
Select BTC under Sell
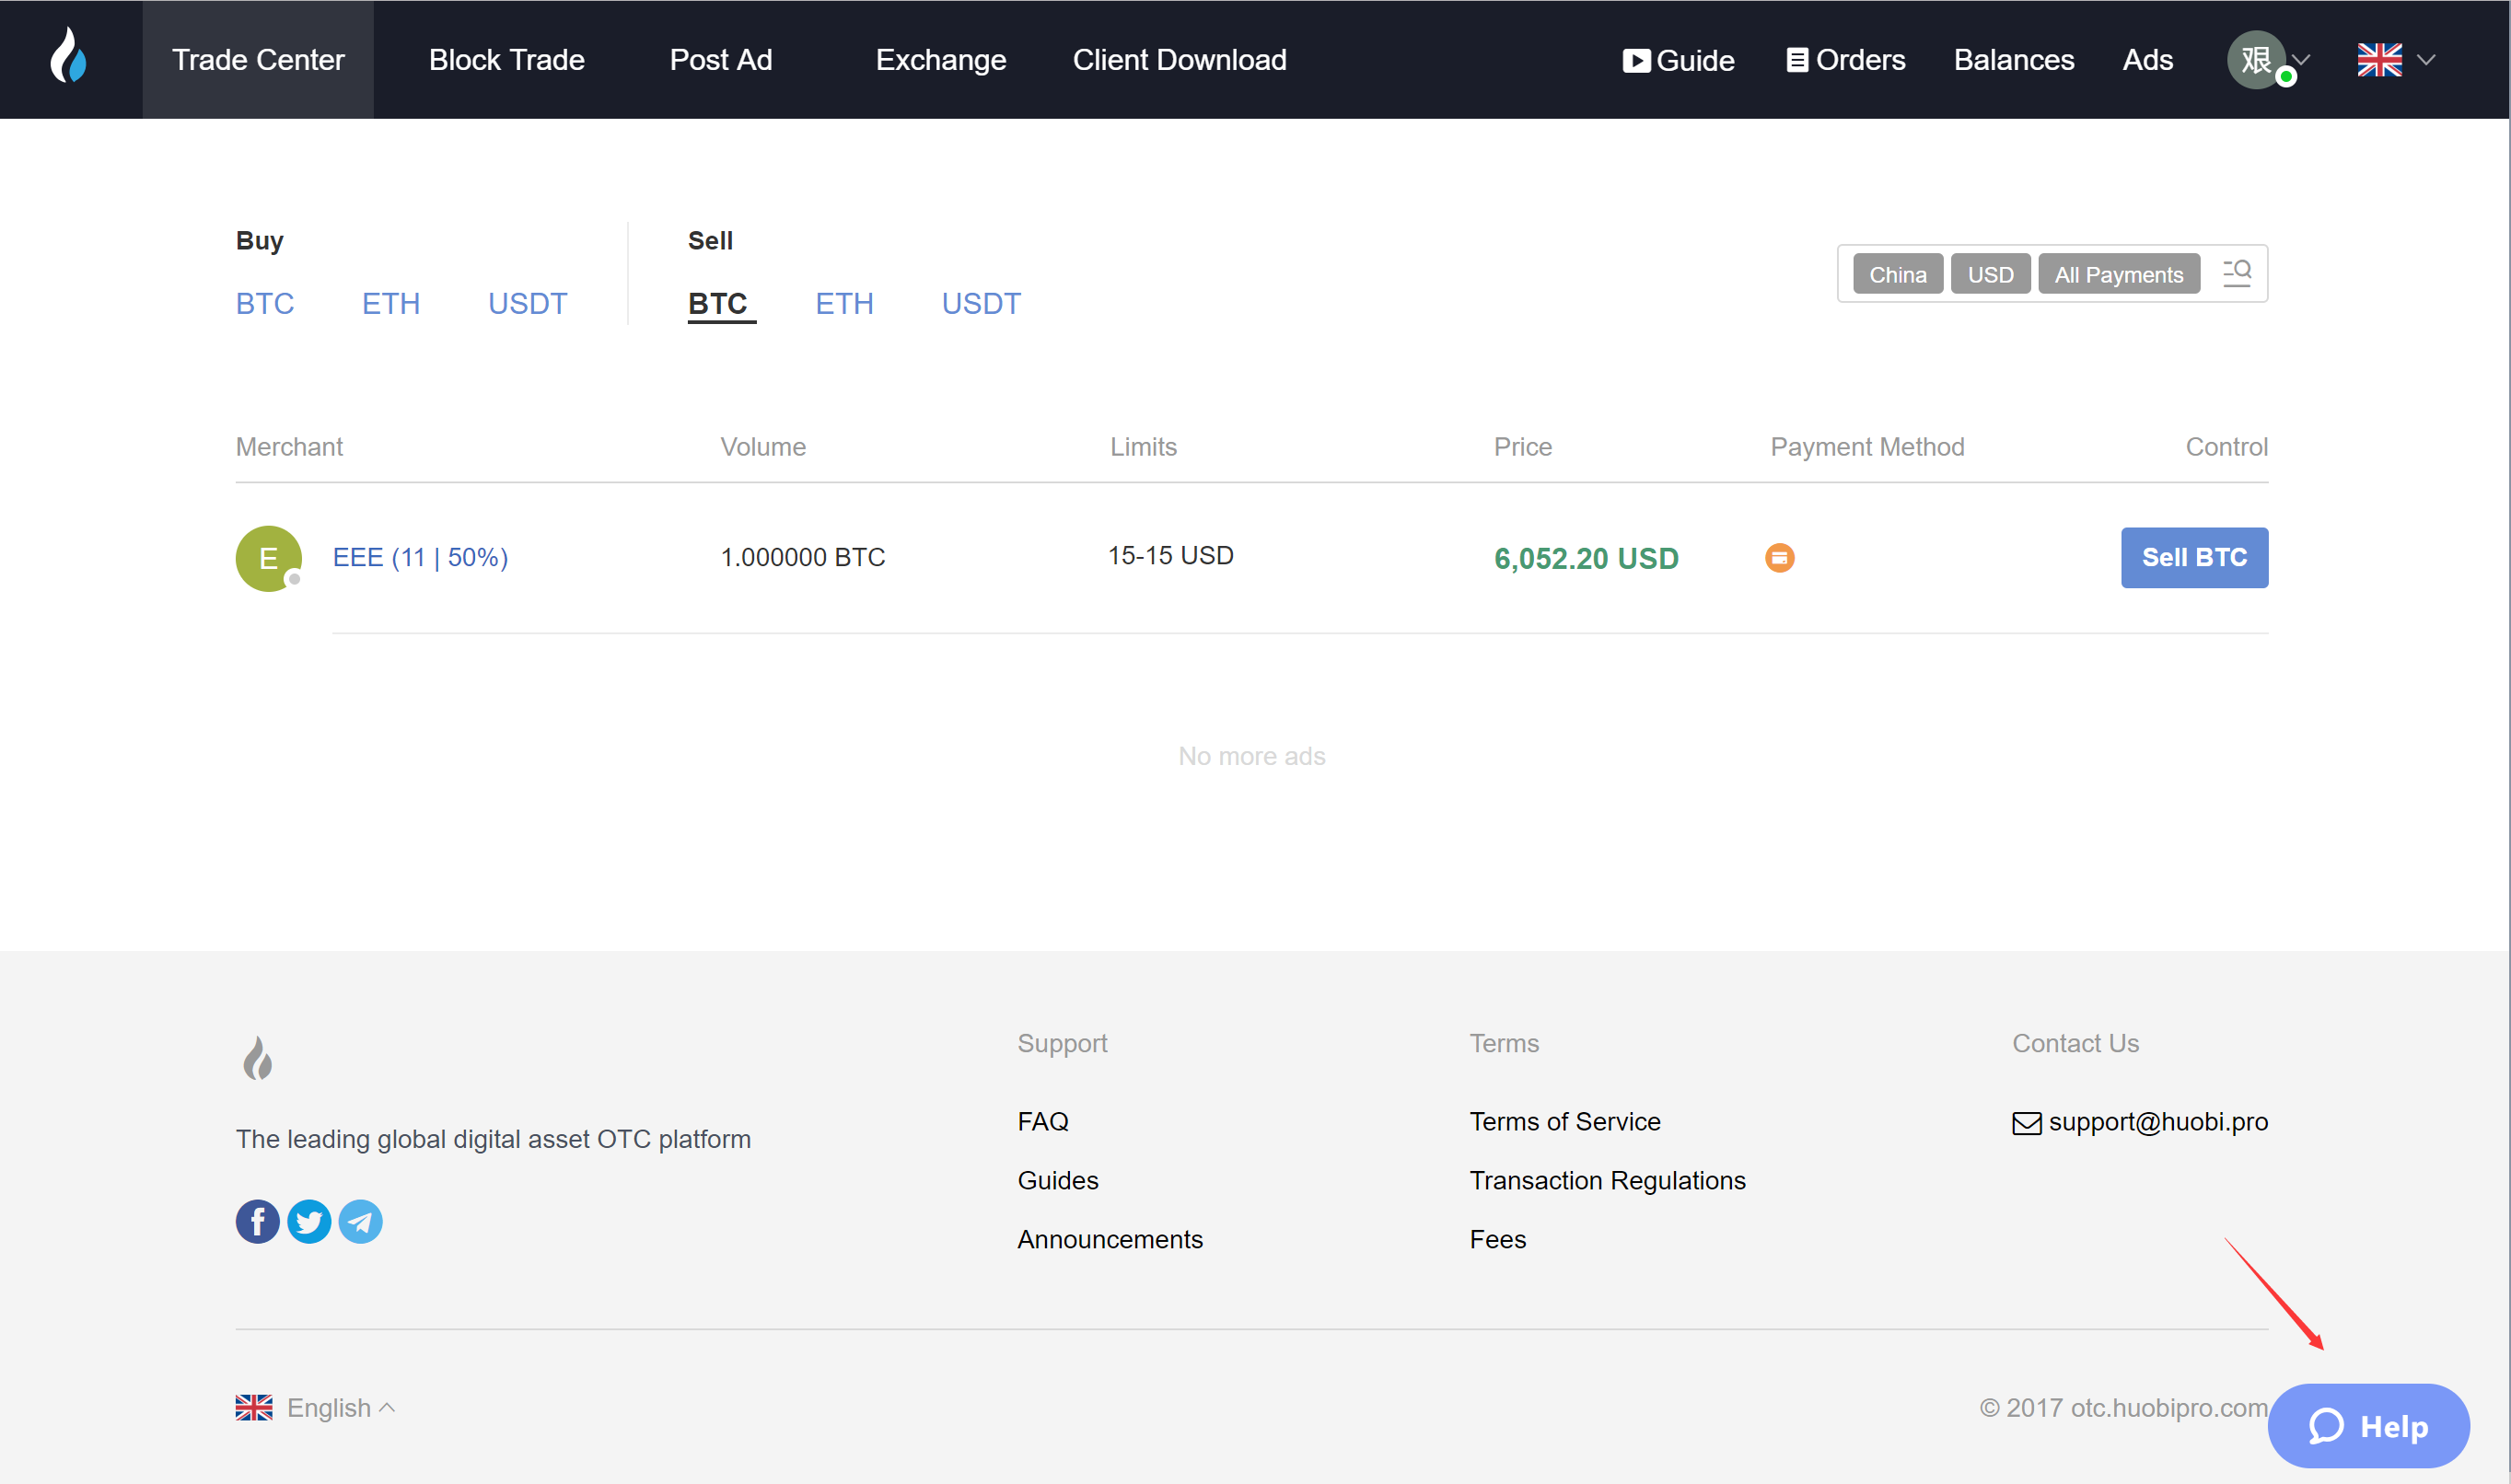[717, 303]
